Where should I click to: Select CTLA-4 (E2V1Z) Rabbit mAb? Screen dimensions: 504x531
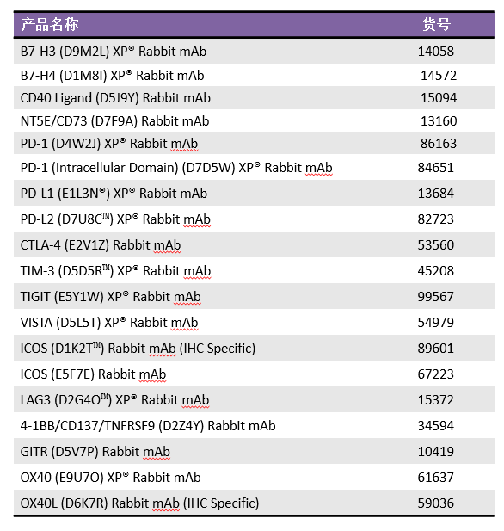101,245
